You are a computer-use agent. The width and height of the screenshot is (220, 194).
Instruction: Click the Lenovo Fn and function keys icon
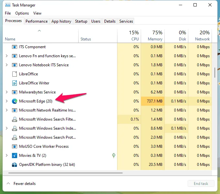[15, 56]
